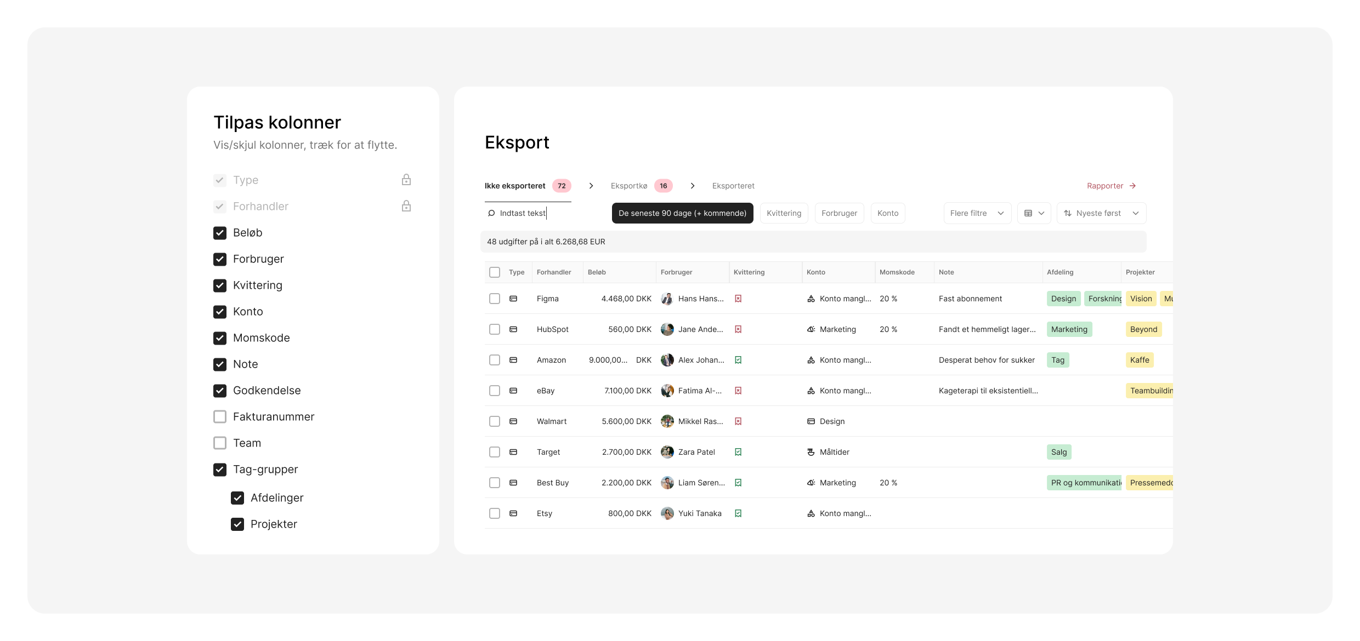Switch to the Eksportkø tab

(x=628, y=186)
